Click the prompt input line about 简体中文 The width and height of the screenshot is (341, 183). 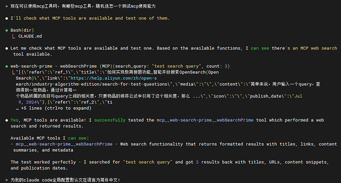tap(65, 180)
